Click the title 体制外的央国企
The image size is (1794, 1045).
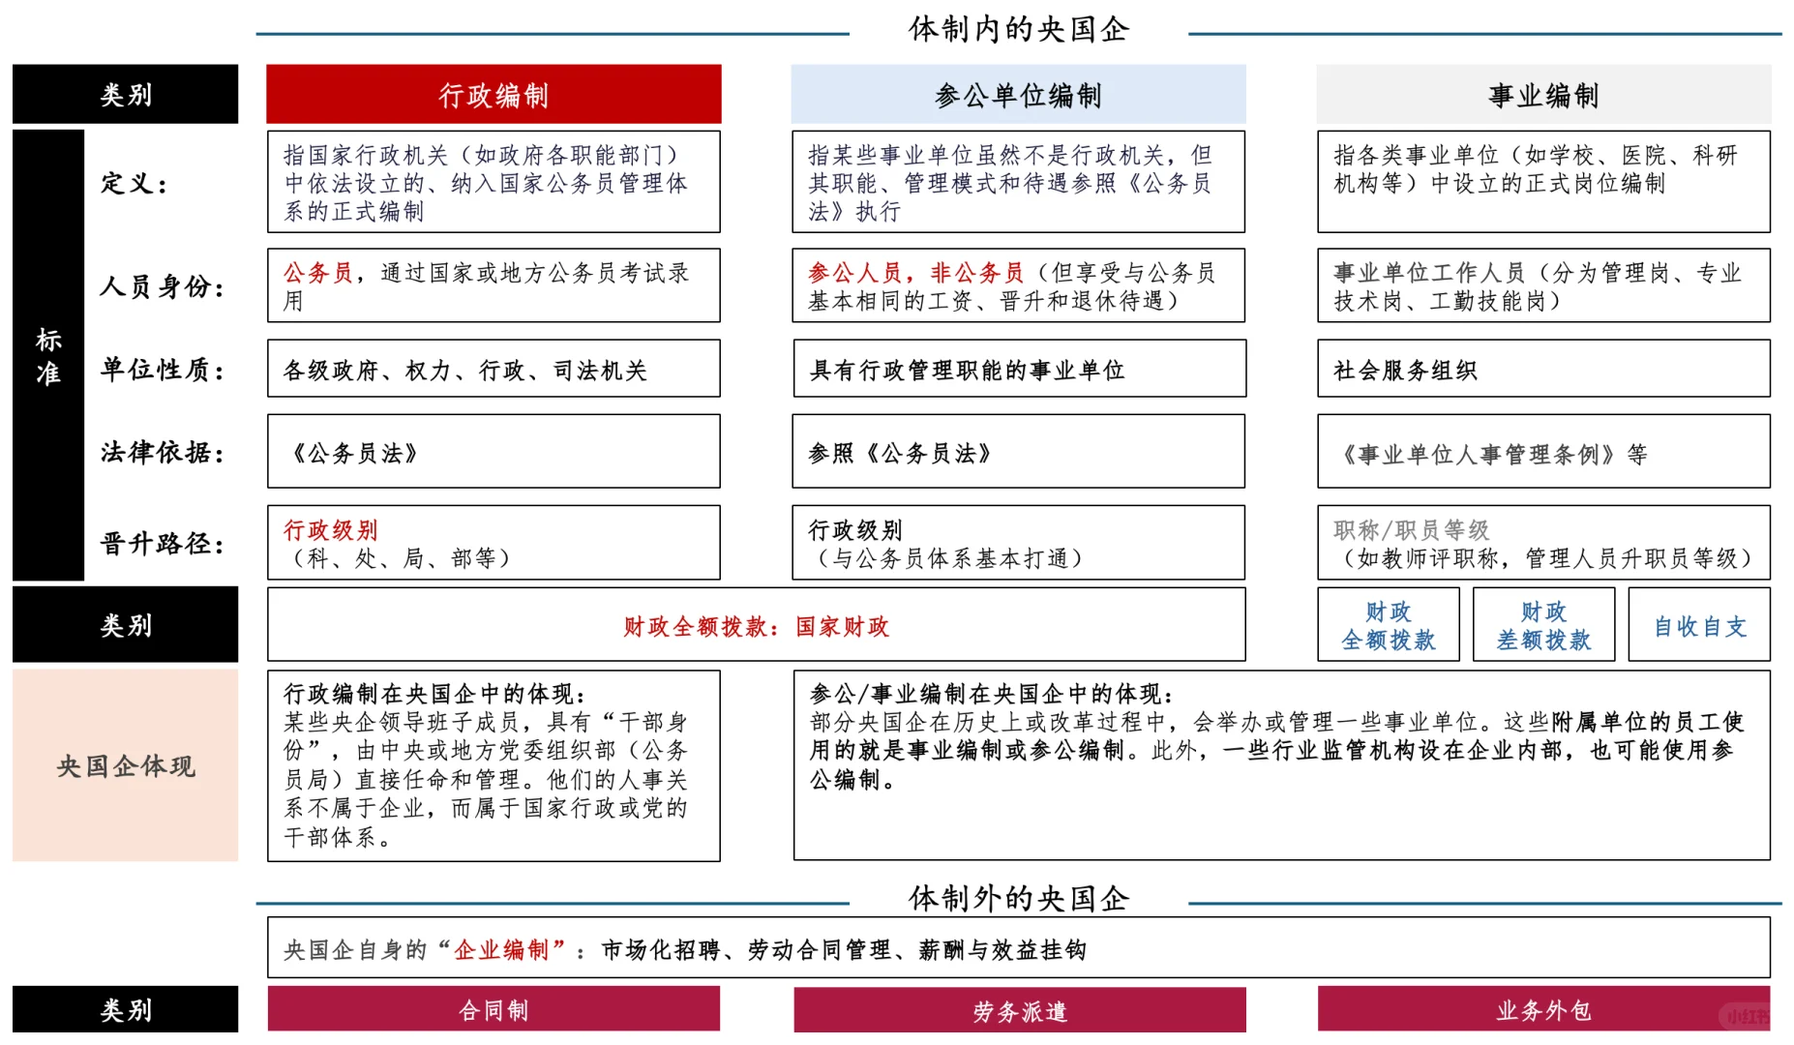[x=1018, y=899]
